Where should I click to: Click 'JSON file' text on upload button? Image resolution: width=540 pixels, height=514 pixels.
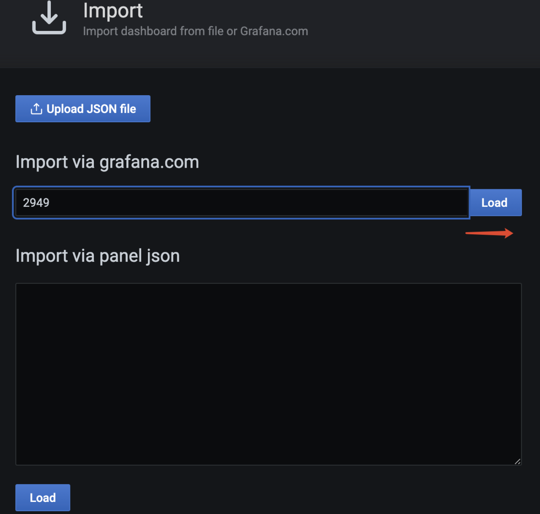tap(111, 109)
